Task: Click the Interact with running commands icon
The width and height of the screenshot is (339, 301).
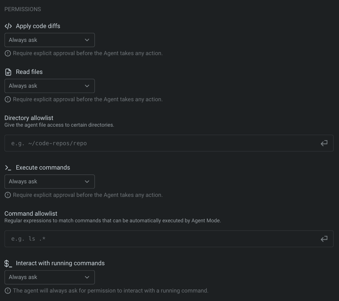Action: pos(8,263)
